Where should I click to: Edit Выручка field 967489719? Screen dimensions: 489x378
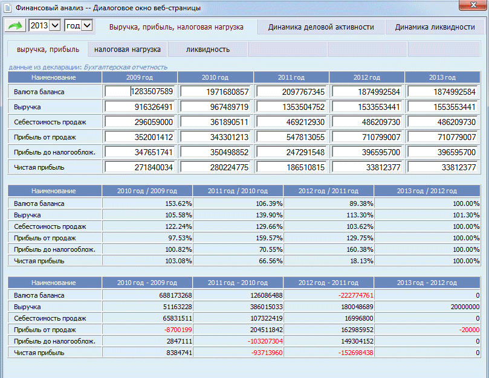tap(215, 107)
